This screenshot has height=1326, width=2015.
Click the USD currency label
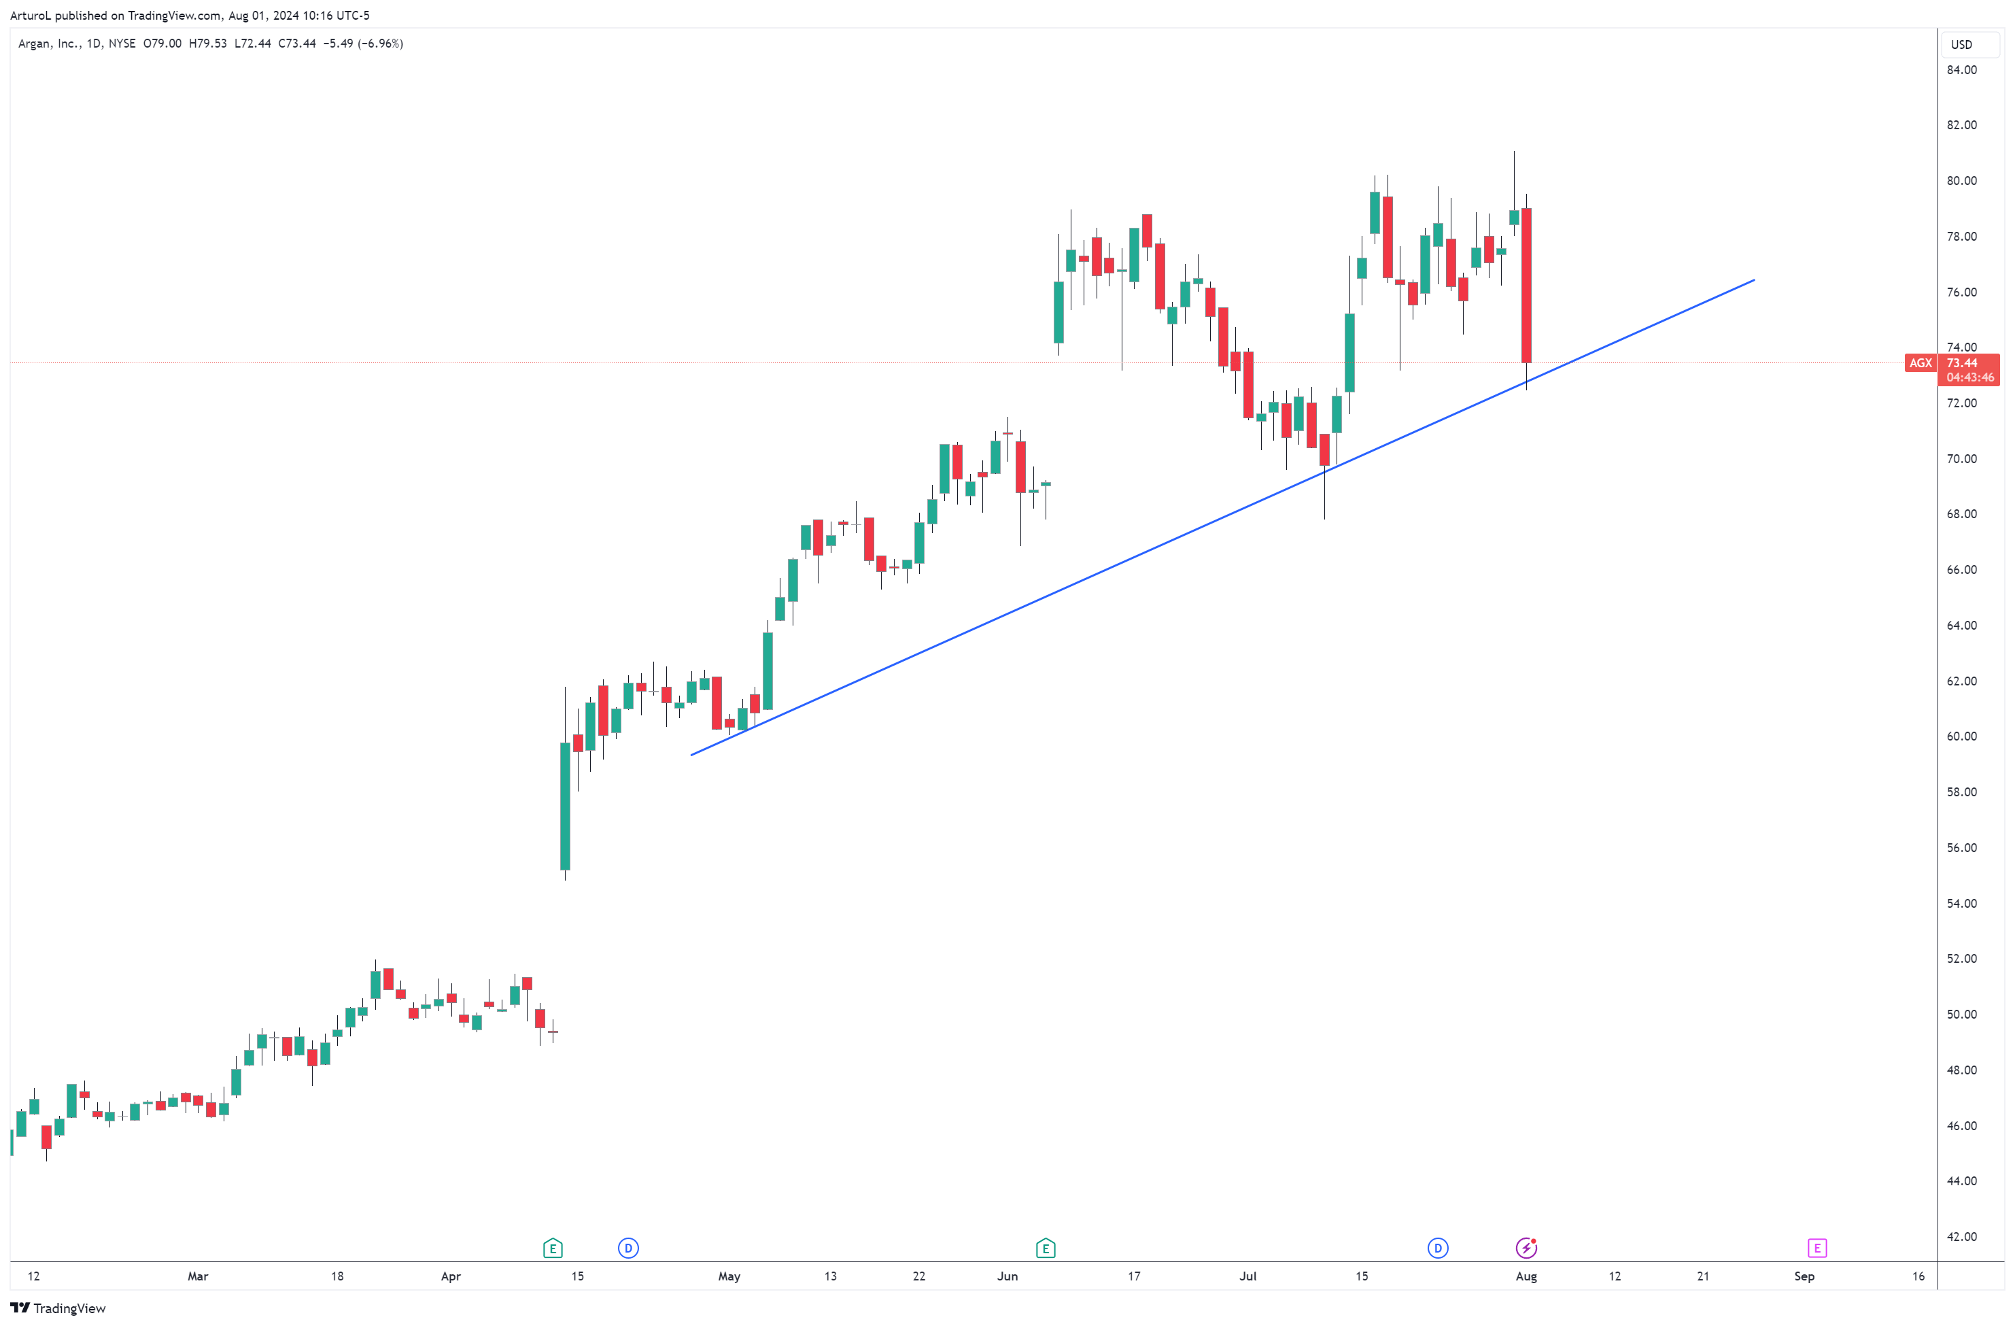[x=1962, y=44]
